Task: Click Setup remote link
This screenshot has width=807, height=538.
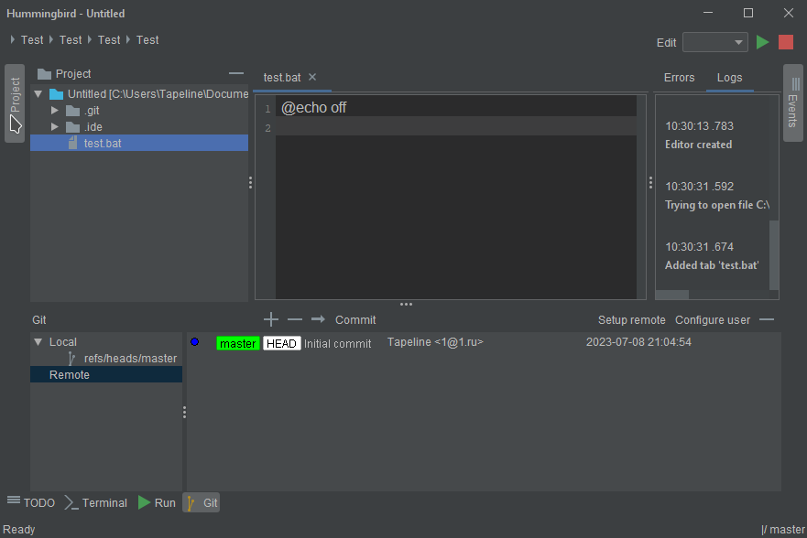Action: 631,320
